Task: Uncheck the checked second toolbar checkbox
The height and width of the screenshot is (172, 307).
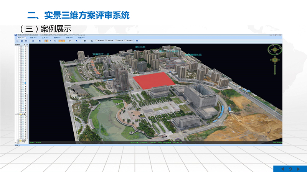Action: point(106,41)
